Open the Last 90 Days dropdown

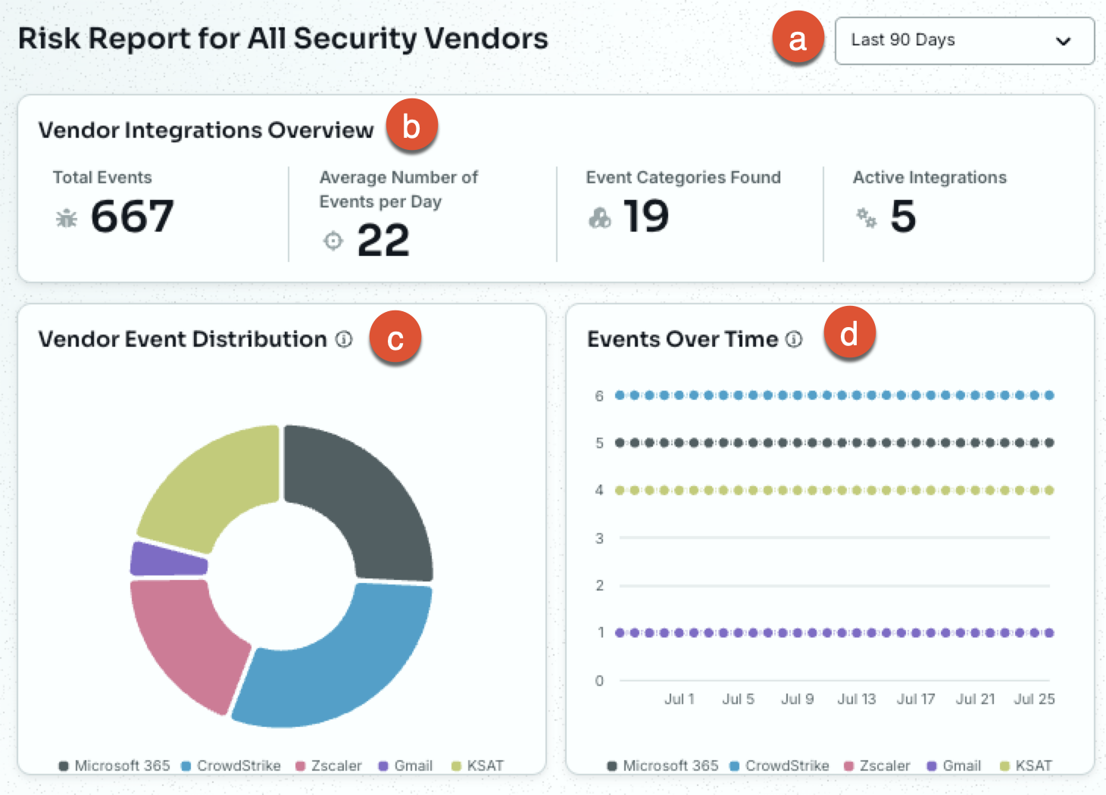pos(964,41)
